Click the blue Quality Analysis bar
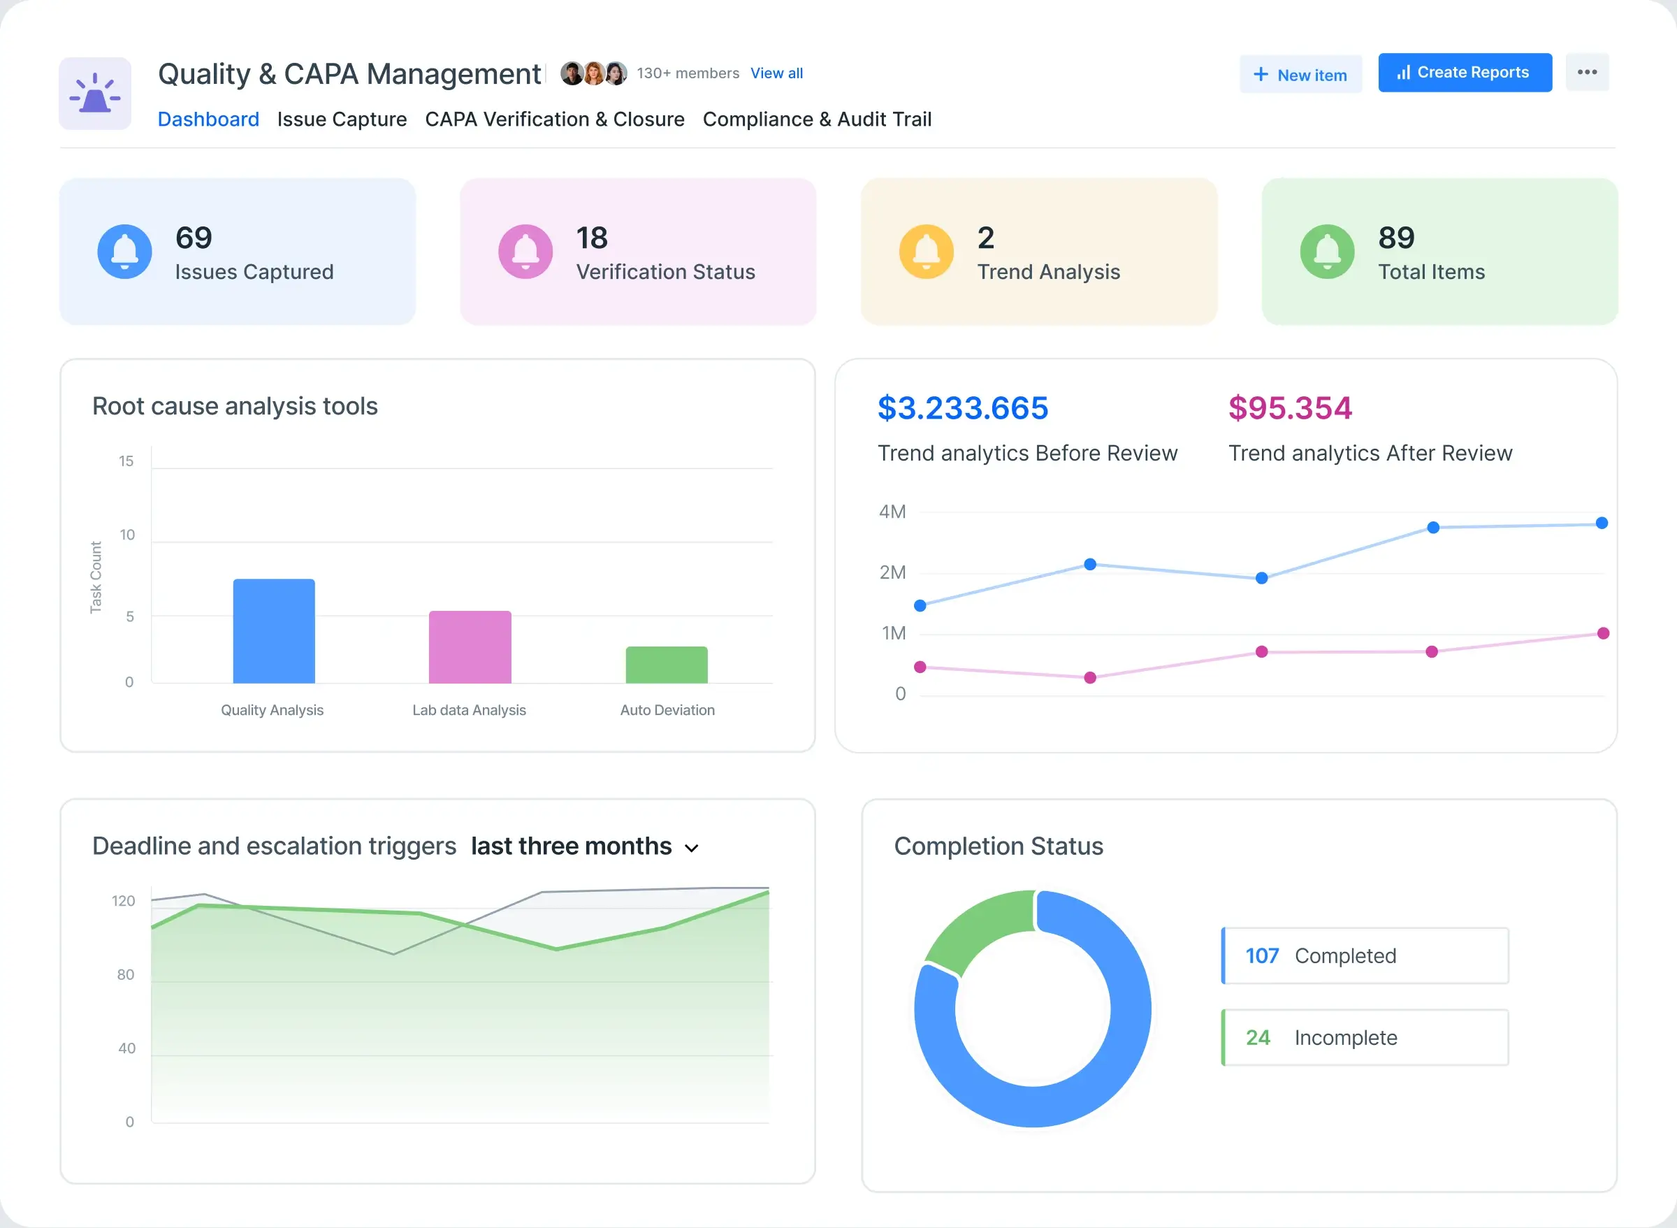 273,630
